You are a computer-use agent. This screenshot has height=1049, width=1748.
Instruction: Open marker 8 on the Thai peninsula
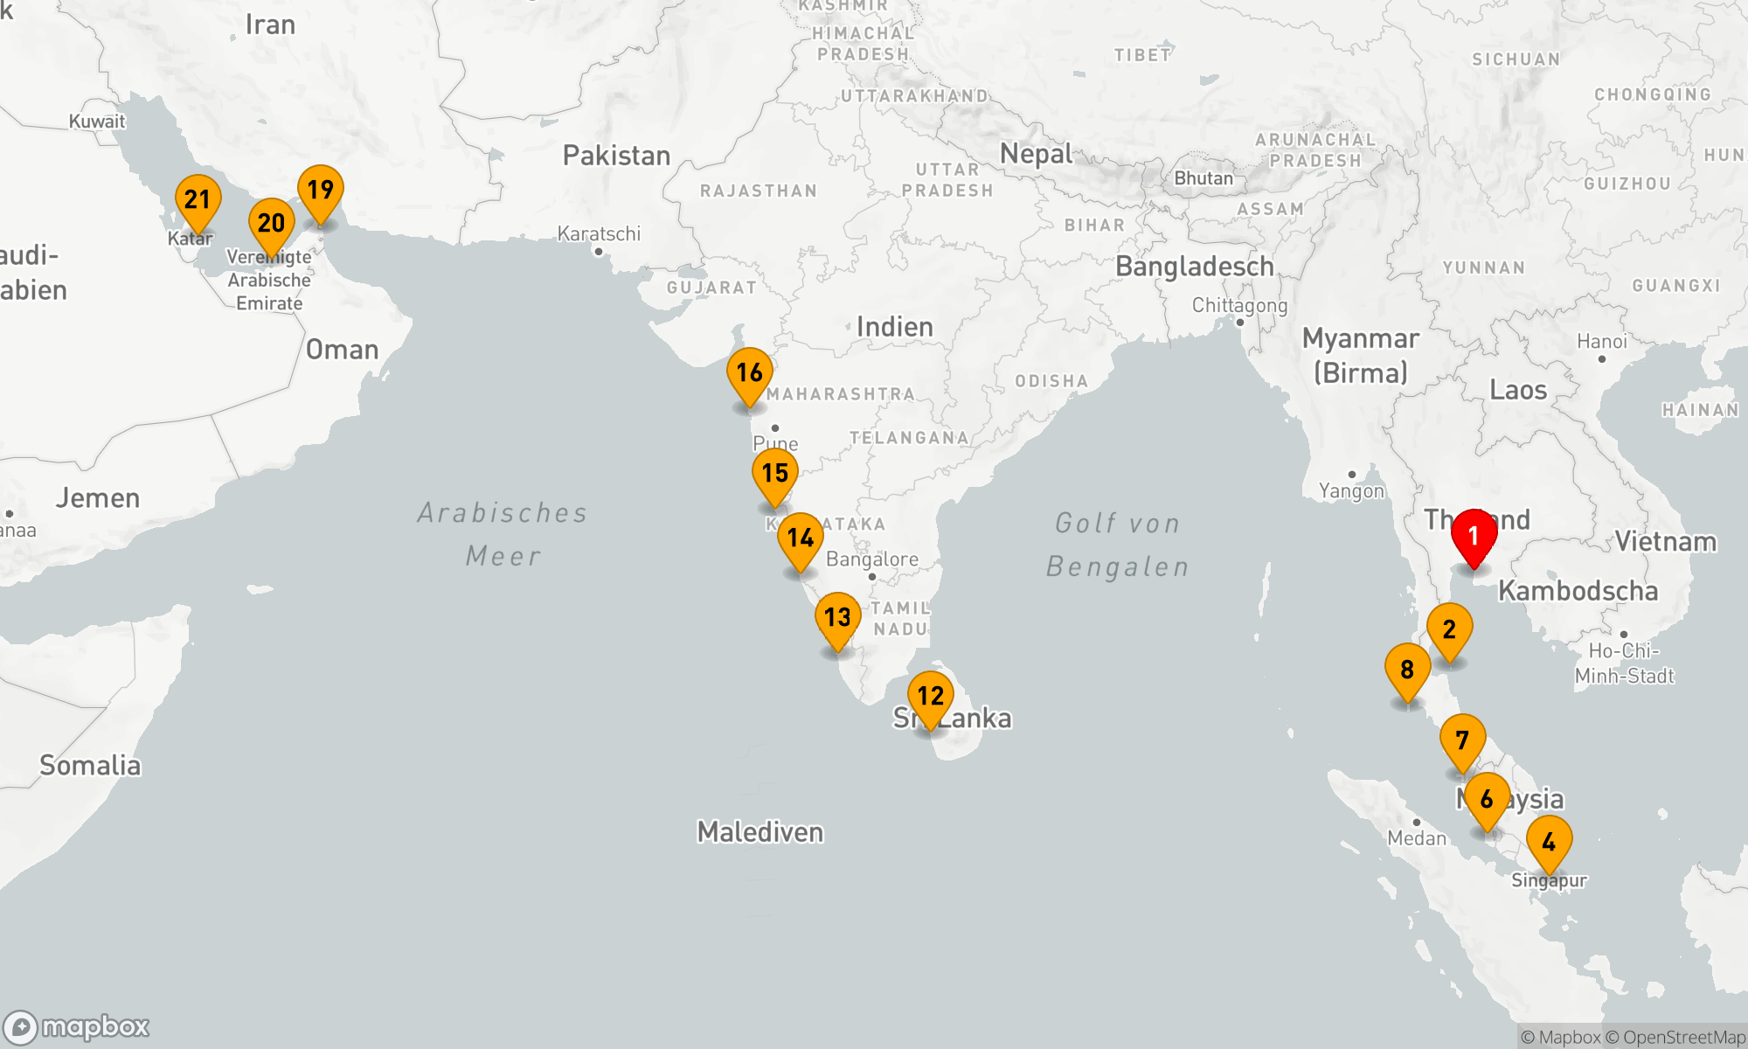pos(1407,670)
